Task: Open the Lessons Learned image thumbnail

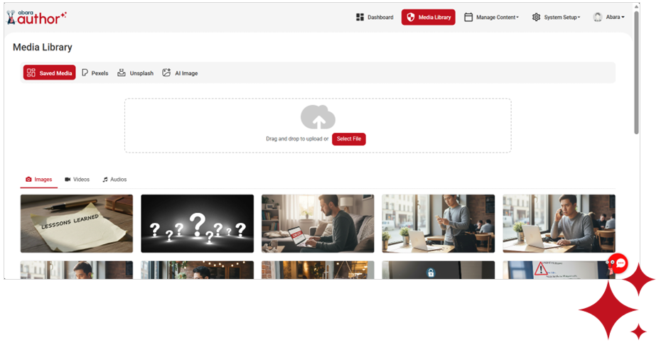Action: pyautogui.click(x=76, y=224)
